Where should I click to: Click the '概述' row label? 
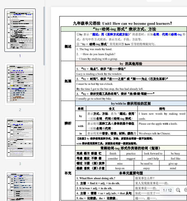pyautogui.click(x=68, y=46)
